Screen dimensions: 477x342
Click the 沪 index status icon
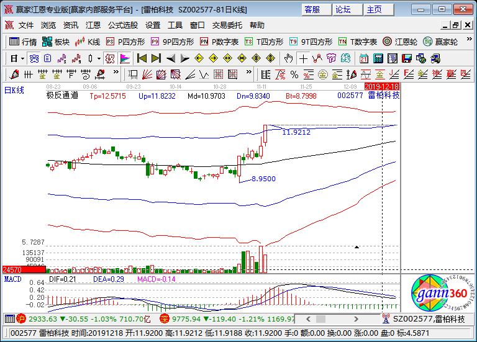point(21,318)
